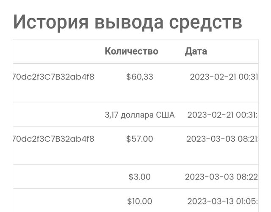Click the "Количество" column header

[131, 52]
